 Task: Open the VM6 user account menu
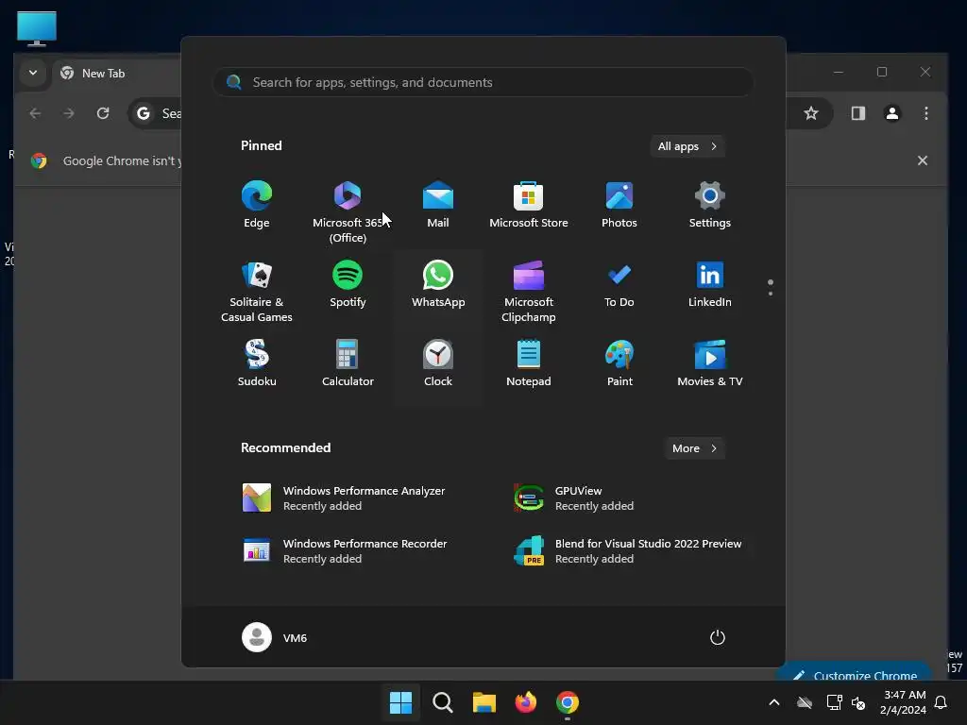pos(275,637)
